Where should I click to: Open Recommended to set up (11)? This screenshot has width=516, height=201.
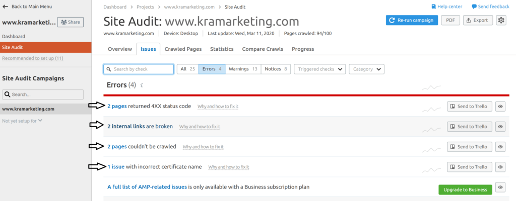pos(33,58)
